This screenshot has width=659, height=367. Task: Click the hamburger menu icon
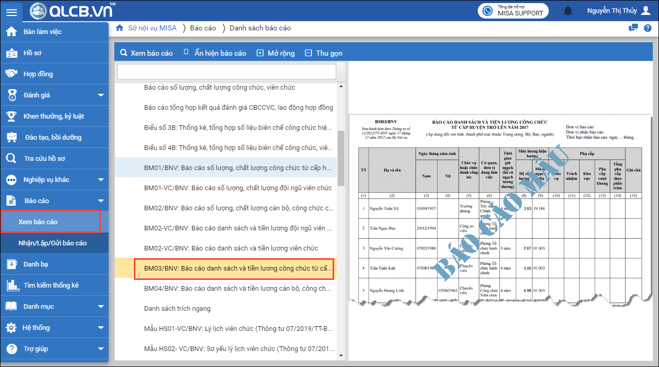pos(11,11)
